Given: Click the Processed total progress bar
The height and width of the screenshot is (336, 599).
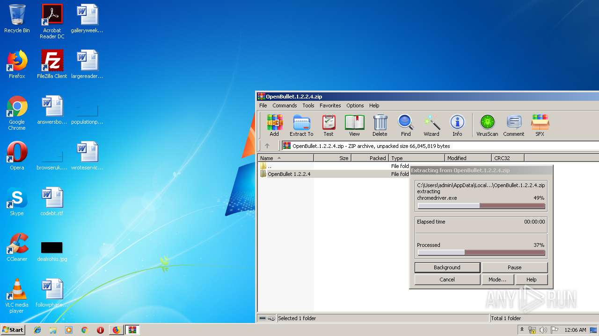Looking at the screenshot, I should 481,252.
